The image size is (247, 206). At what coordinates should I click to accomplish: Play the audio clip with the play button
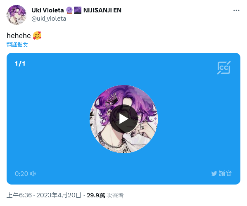[123, 118]
